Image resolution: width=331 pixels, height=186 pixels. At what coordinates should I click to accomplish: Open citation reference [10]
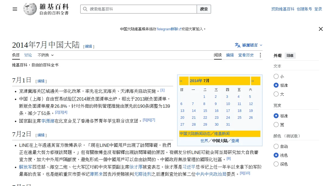247,173
